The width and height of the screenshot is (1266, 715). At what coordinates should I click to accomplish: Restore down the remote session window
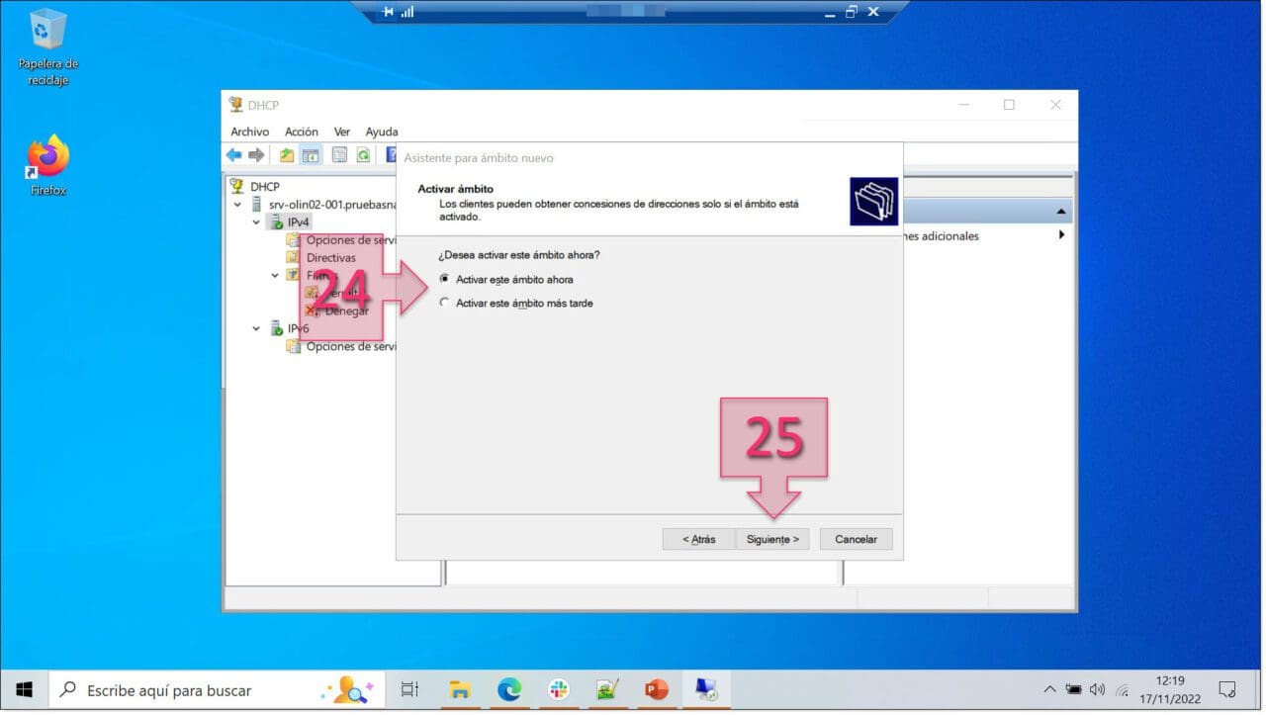[852, 12]
